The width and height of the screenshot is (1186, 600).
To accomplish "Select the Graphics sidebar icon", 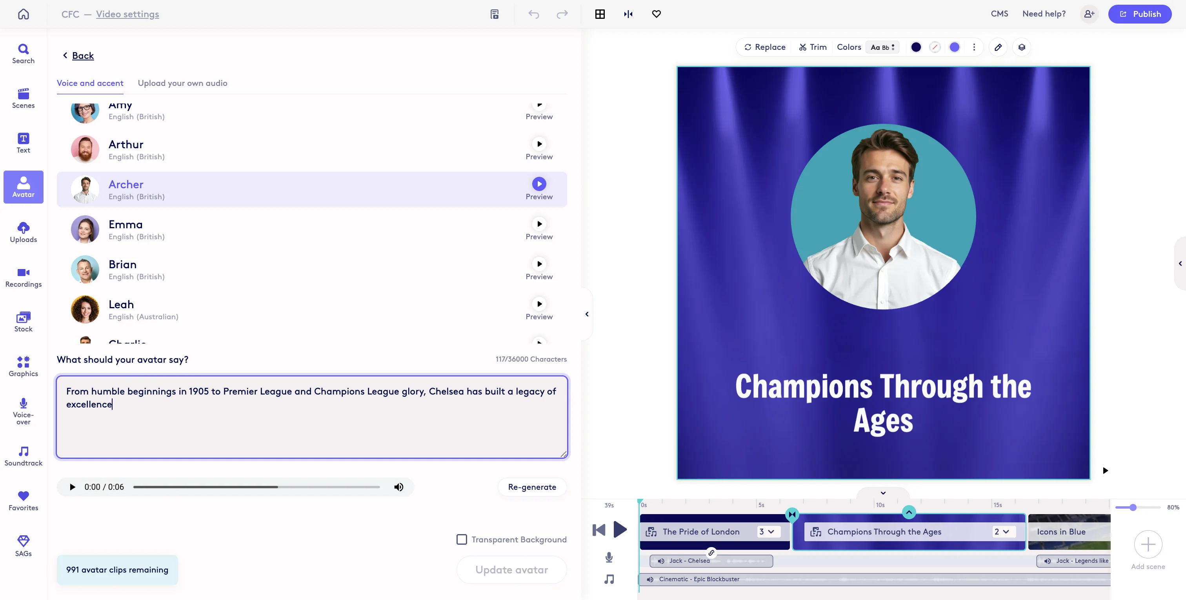I will 23,365.
